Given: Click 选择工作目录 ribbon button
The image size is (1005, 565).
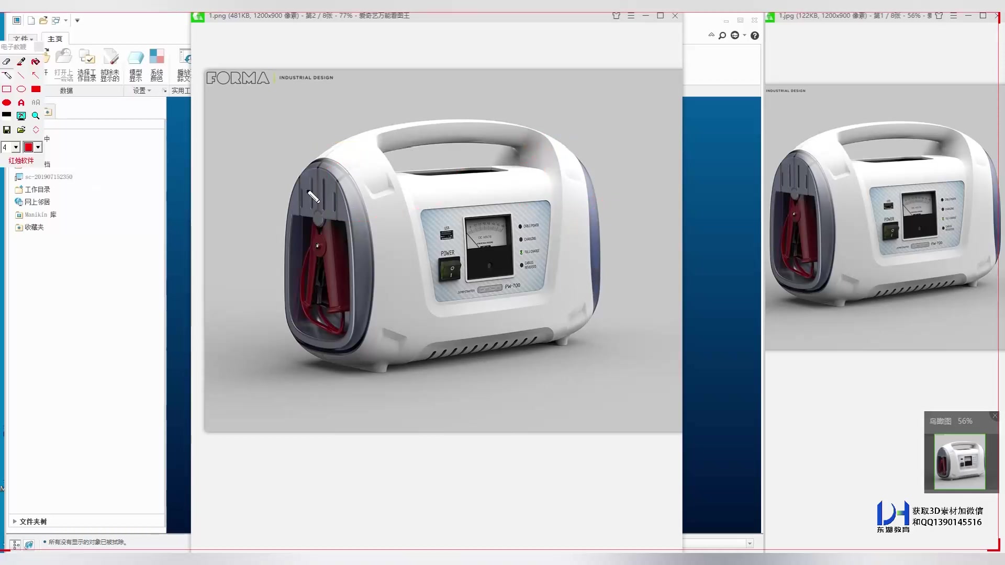Looking at the screenshot, I should pos(87,65).
